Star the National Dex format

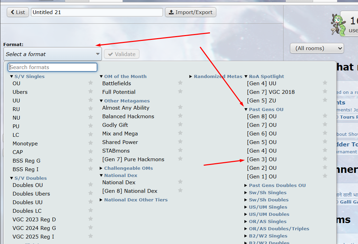point(180,181)
